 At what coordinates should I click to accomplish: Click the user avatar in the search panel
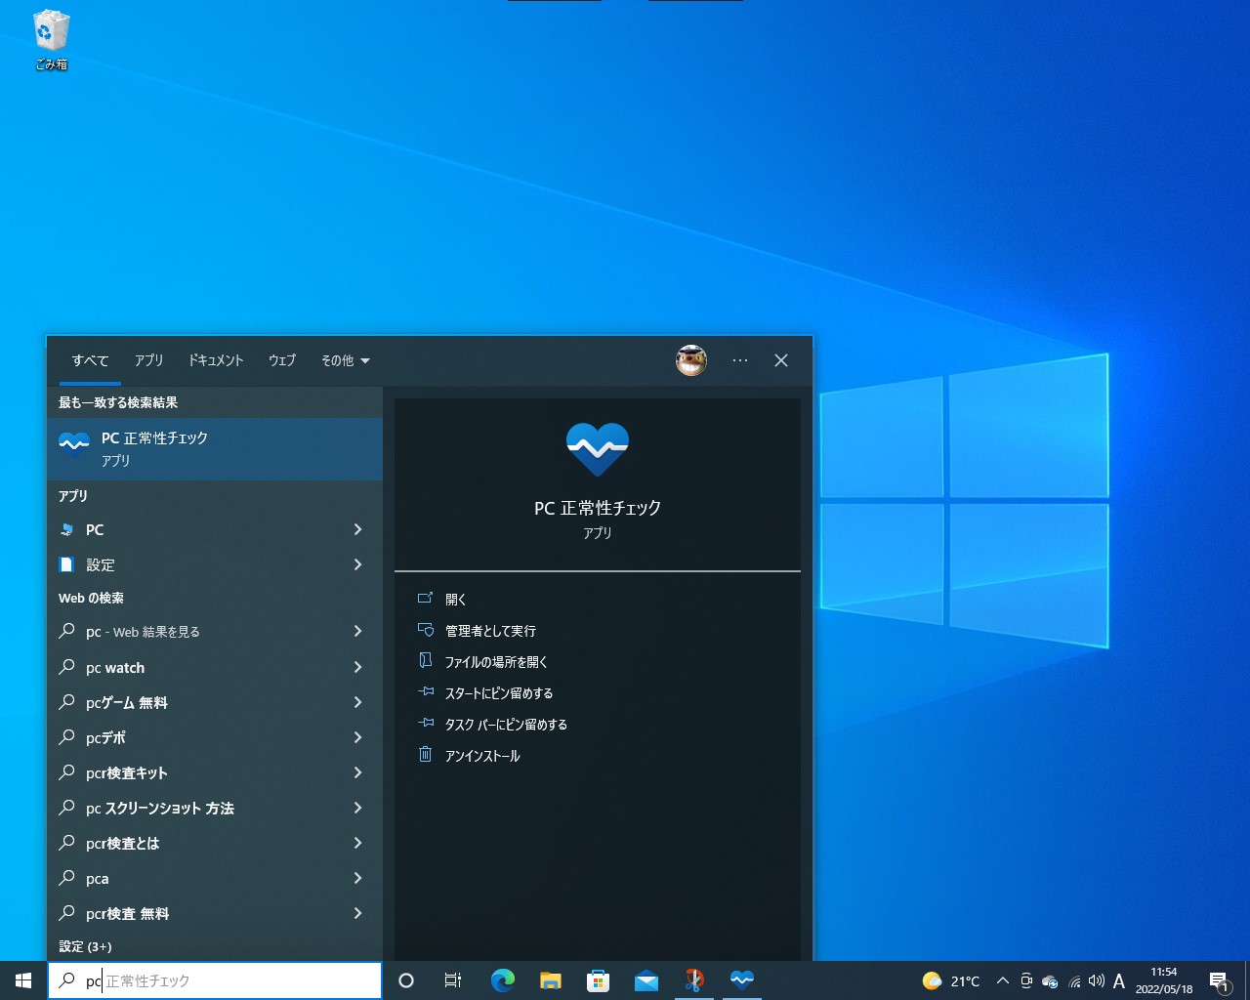click(x=691, y=360)
